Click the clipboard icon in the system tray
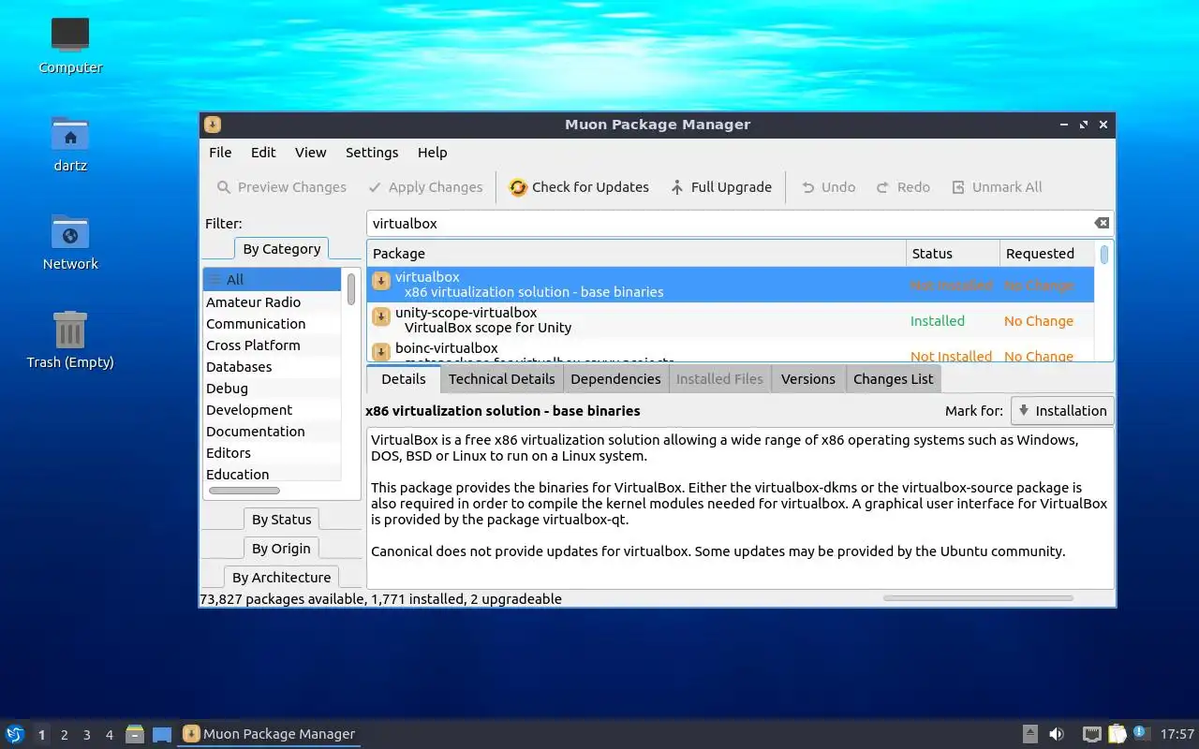1199x749 pixels. (x=1117, y=734)
